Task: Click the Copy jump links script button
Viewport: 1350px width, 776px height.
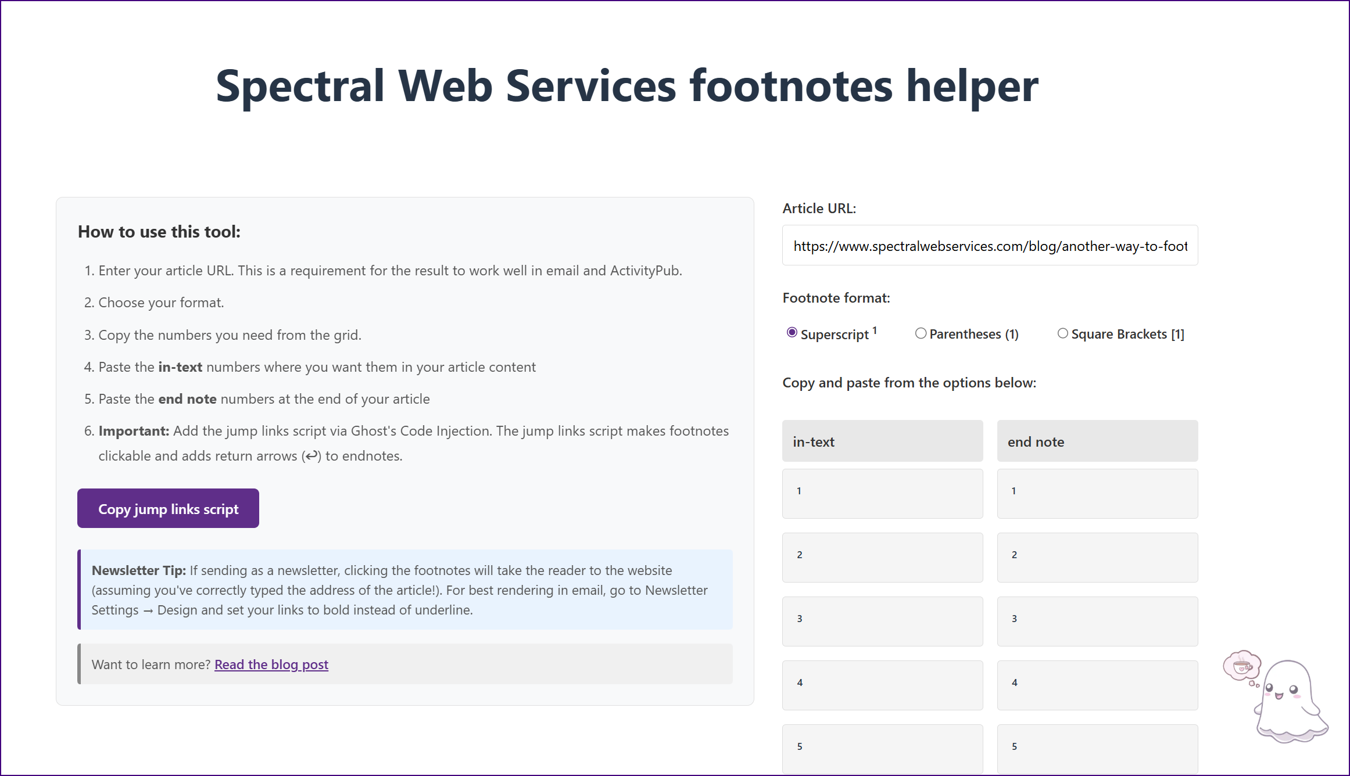Action: pos(168,508)
